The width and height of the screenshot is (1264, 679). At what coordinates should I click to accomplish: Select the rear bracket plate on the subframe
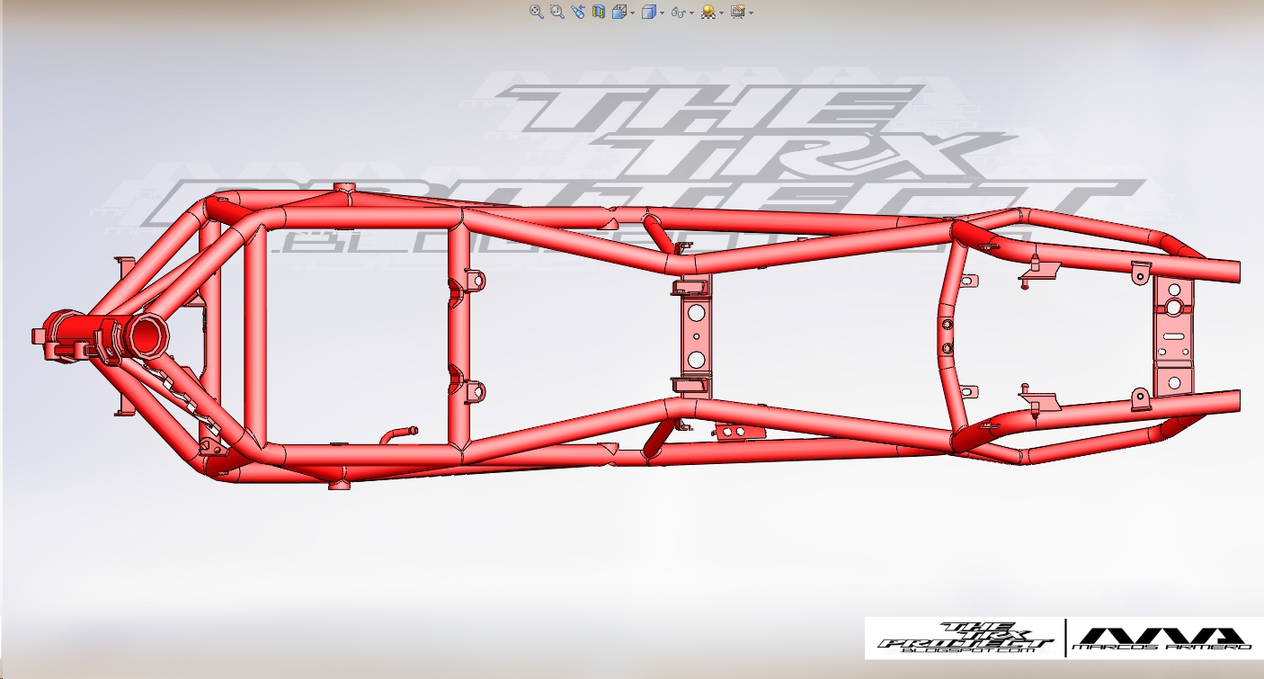(1173, 335)
